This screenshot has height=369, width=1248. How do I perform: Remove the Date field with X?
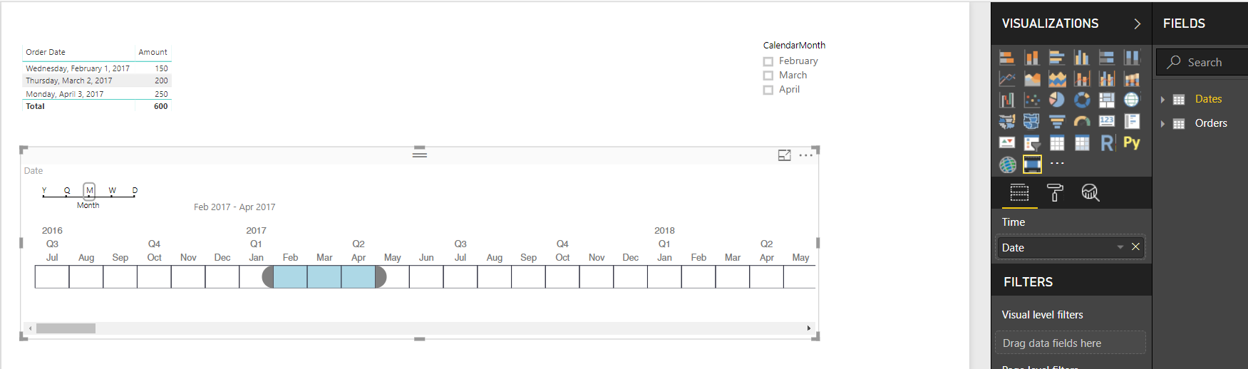point(1136,247)
